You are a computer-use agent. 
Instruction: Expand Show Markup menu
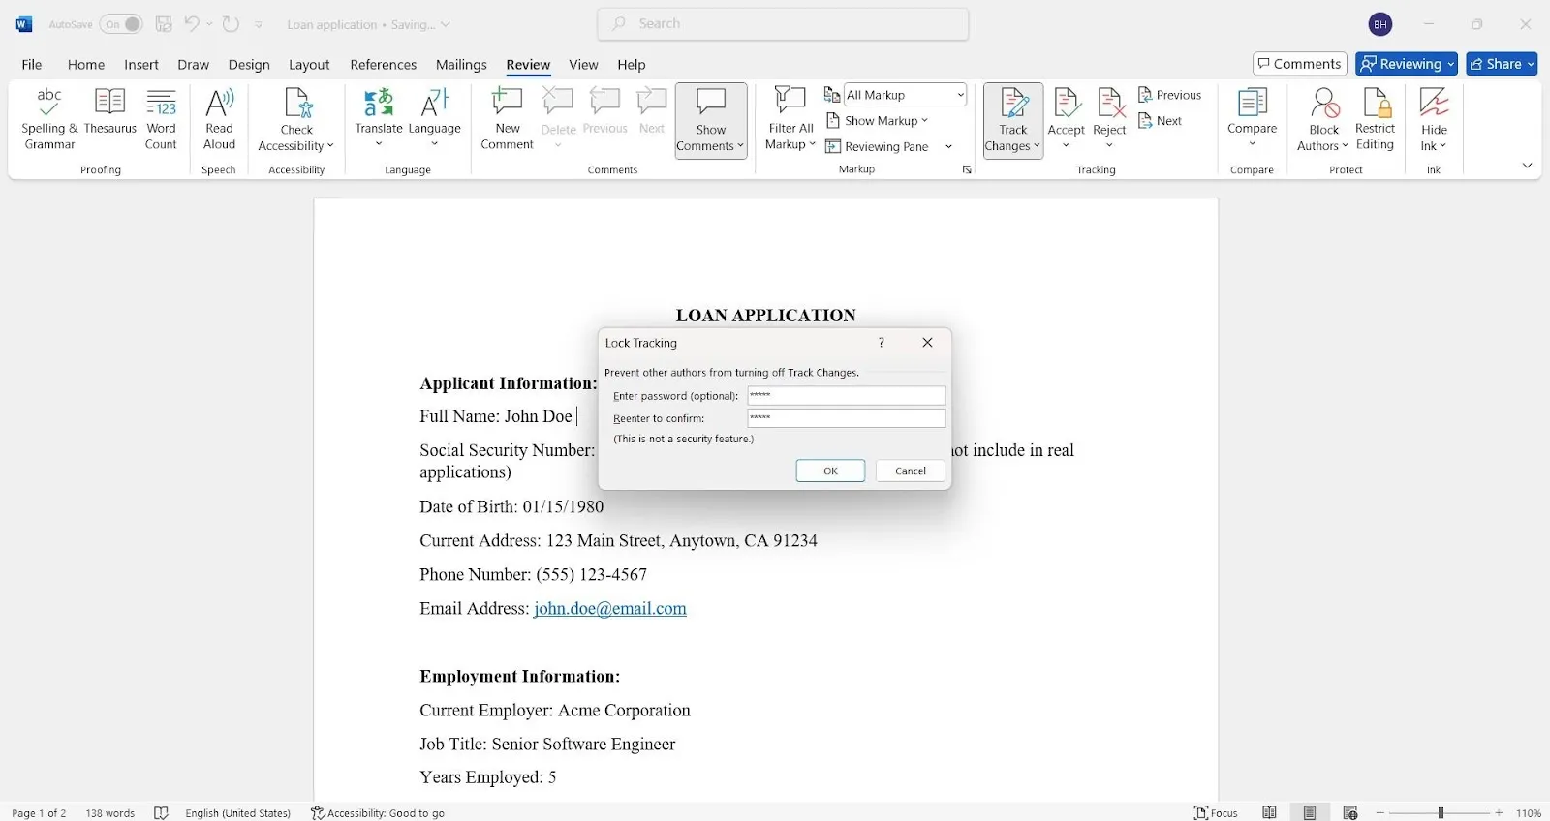click(x=878, y=121)
